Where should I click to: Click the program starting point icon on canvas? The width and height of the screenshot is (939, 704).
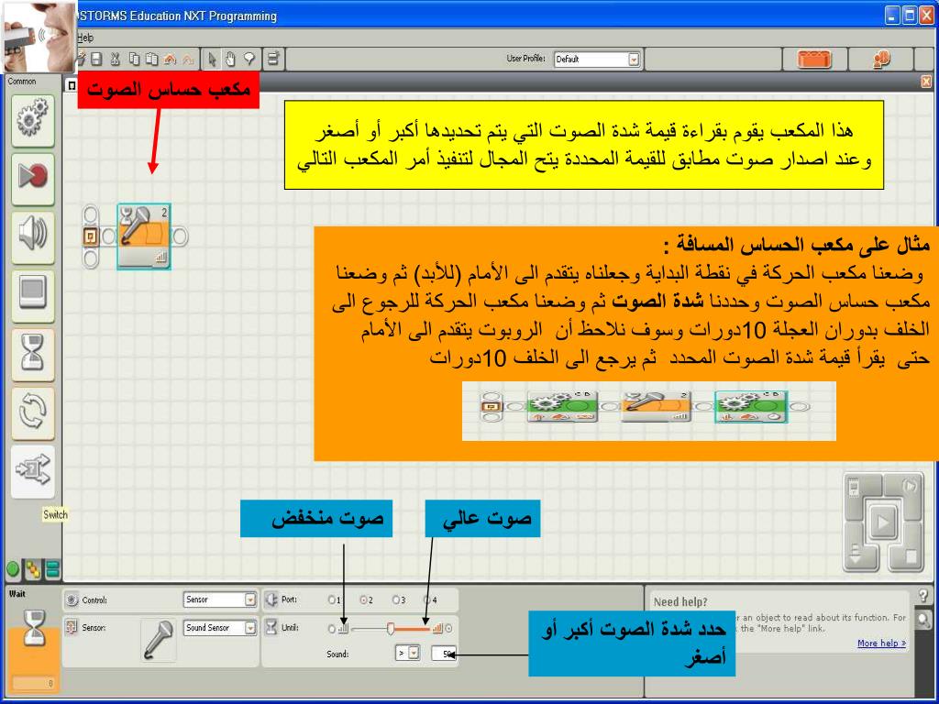91,236
